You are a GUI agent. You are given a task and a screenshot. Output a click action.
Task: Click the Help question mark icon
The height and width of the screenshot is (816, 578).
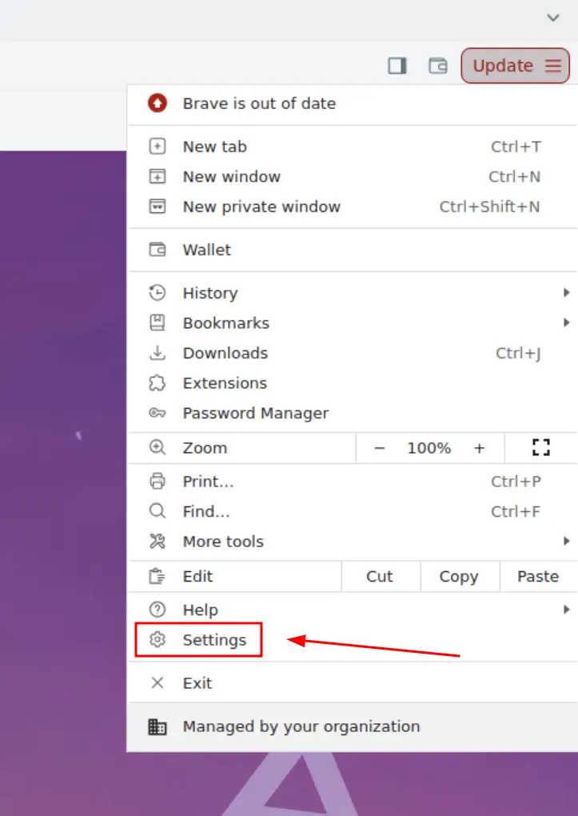pyautogui.click(x=157, y=610)
